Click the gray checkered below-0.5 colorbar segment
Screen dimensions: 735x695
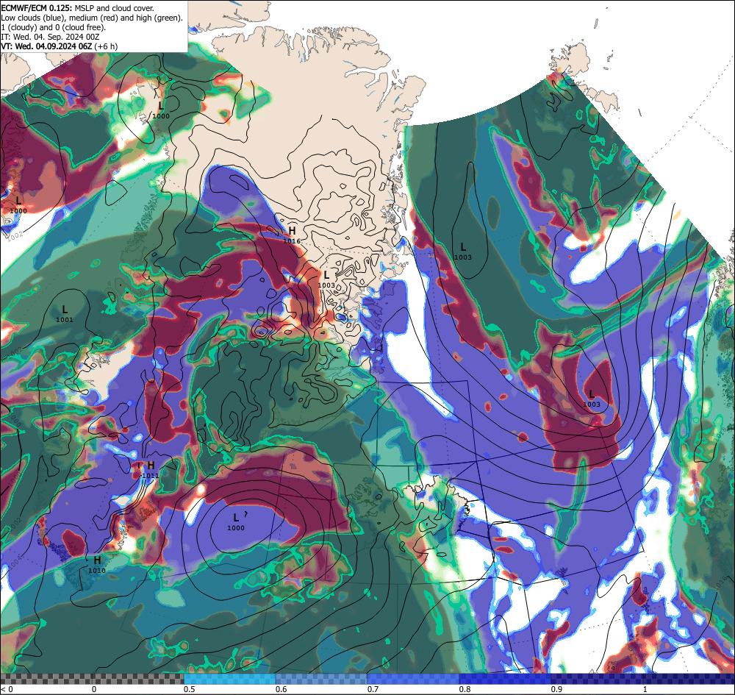coord(92,679)
